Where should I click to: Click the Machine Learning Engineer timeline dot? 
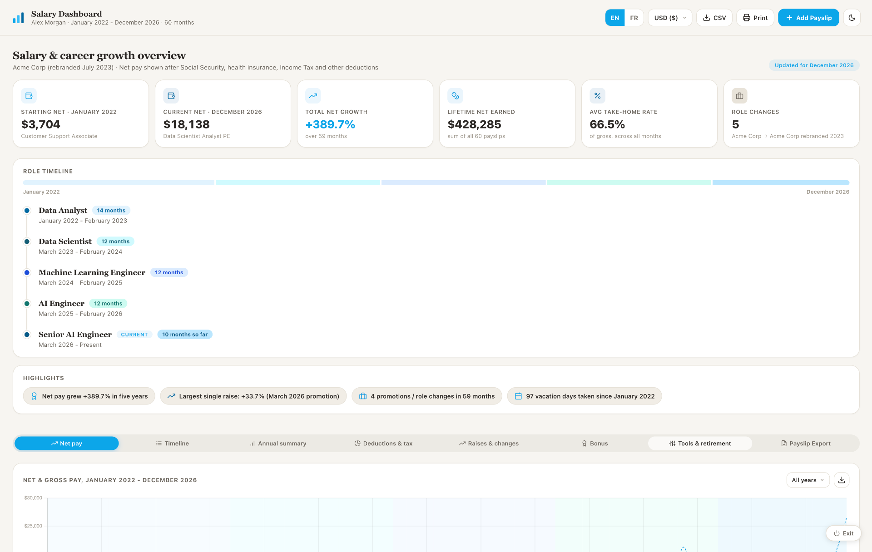[27, 273]
